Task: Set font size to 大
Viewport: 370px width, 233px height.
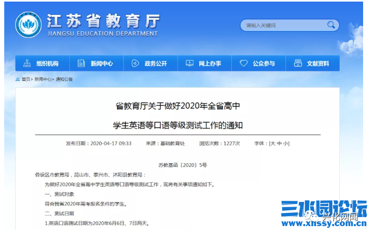Action: [x=272, y=143]
